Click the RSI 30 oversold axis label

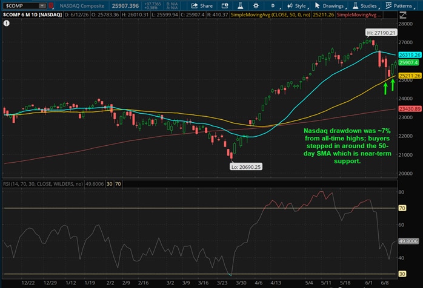[x=402, y=274]
